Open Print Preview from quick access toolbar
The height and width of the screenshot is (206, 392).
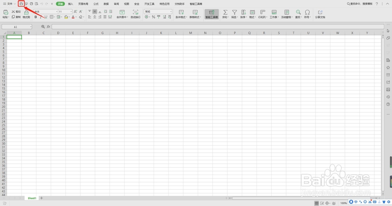click(36, 4)
